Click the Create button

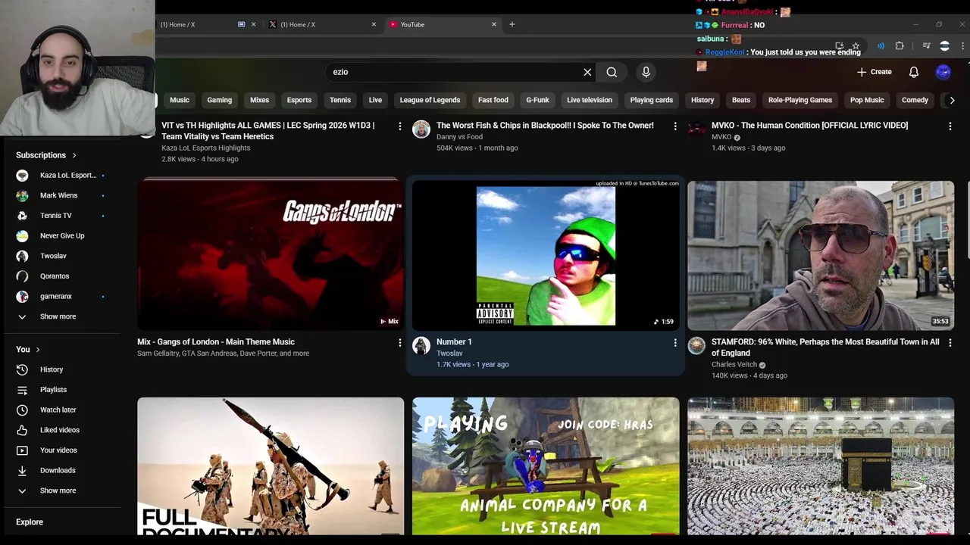pos(875,72)
